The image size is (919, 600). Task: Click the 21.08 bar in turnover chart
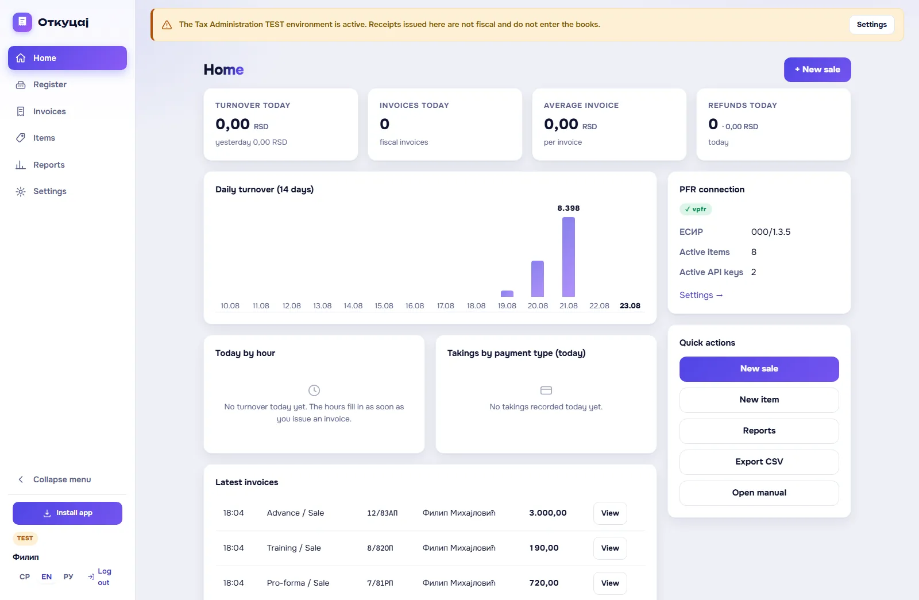click(x=569, y=257)
